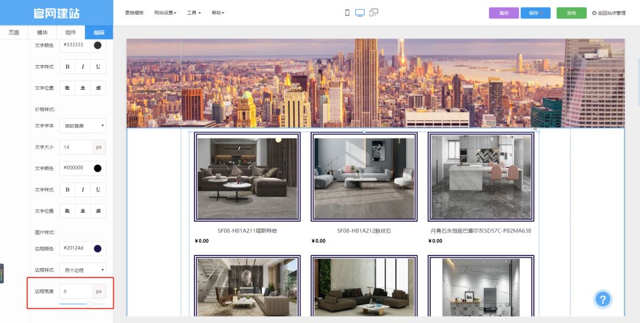This screenshot has width=640, height=323.
Task: Open the blue question mark help bubble
Action: (x=602, y=299)
